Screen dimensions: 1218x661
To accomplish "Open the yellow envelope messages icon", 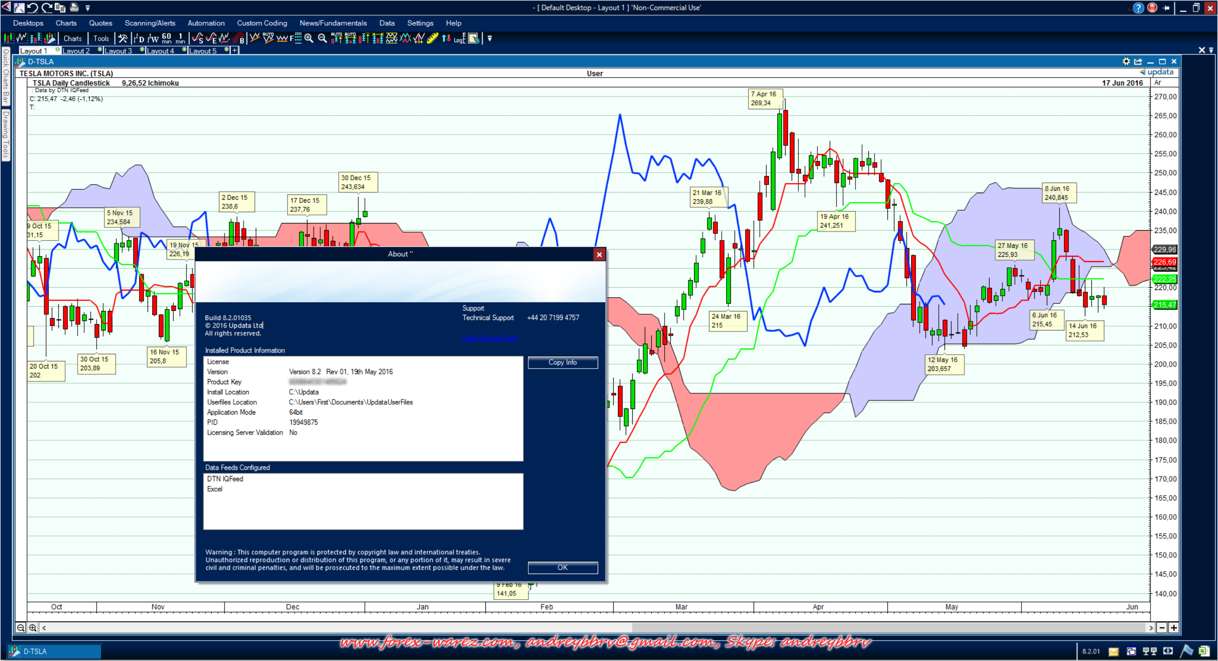I will coord(1114,651).
